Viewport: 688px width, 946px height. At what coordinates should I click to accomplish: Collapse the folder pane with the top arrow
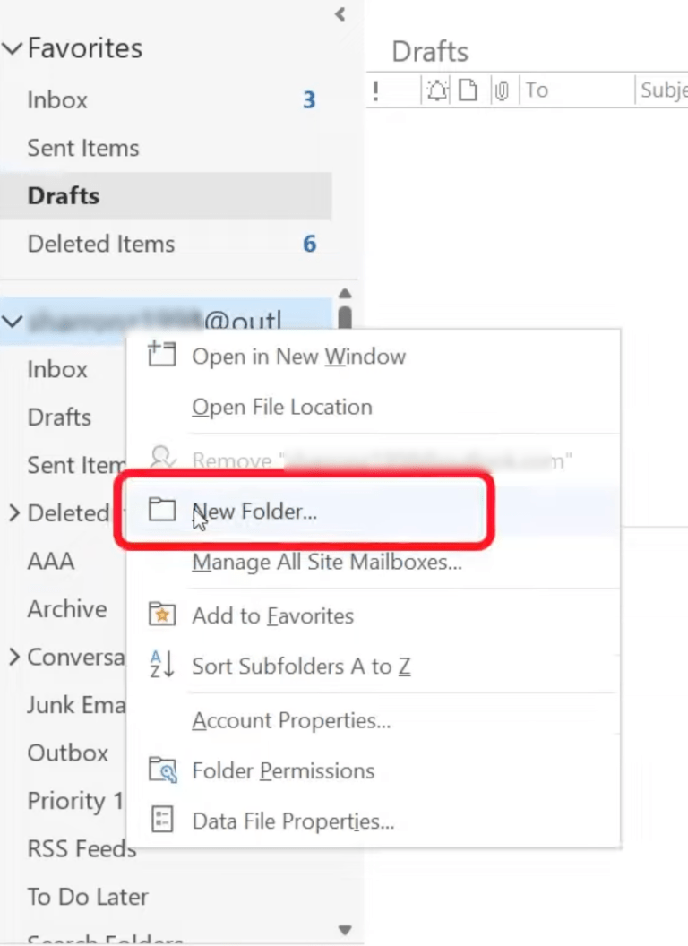point(339,14)
